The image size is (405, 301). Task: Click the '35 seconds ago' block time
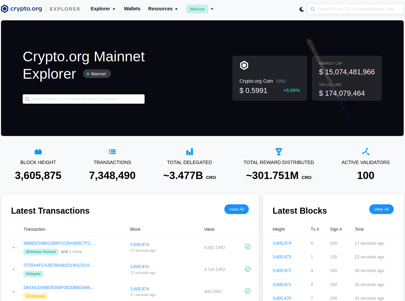tap(369, 285)
